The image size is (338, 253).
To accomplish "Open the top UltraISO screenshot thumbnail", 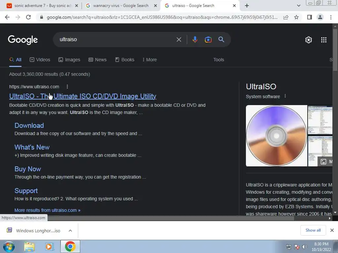I will tap(320, 120).
